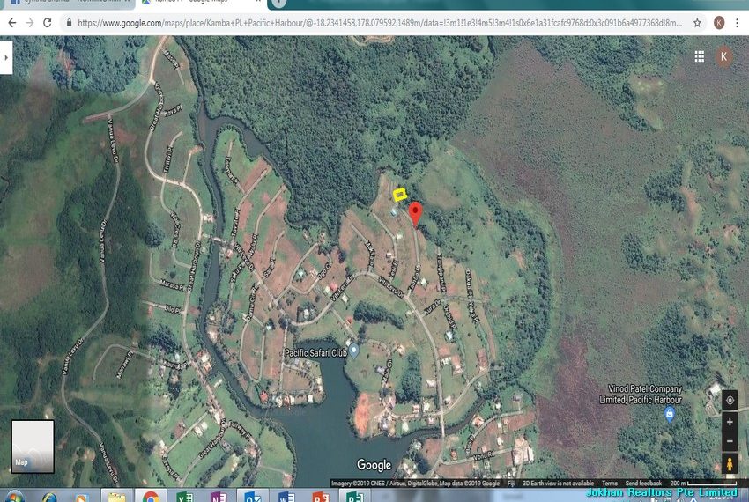Open the Chrome profile avatar K in toolbar
Viewport: 749px width, 502px height.
tap(719, 22)
